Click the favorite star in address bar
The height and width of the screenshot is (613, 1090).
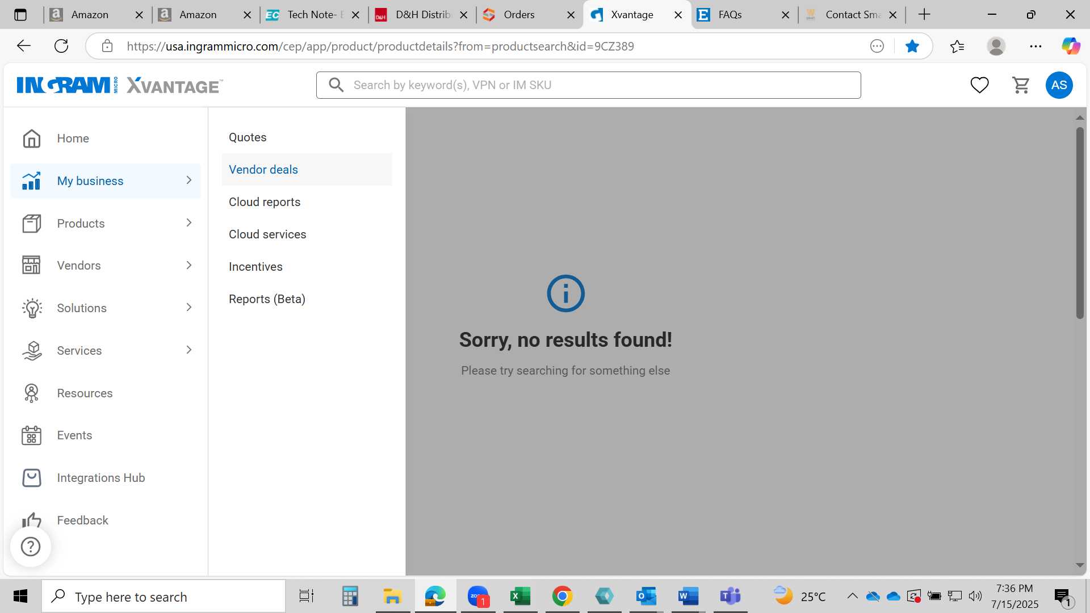click(x=912, y=46)
